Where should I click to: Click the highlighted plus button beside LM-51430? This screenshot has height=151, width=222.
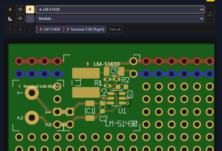click(30, 9)
